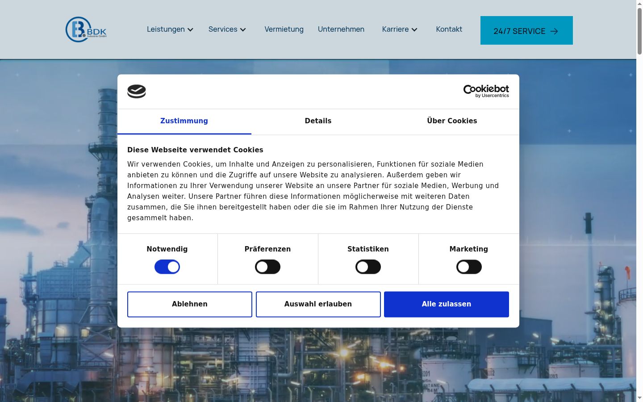643x402 pixels.
Task: Open the Cookiebot by Usercentrics logo link
Action: 486,91
